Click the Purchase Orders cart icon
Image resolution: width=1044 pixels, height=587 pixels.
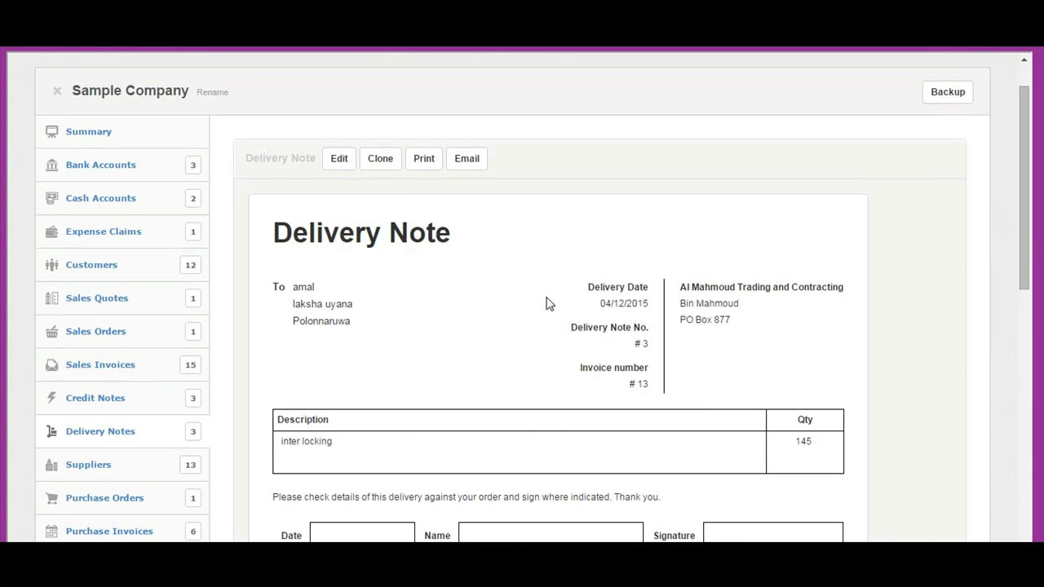[x=52, y=498]
